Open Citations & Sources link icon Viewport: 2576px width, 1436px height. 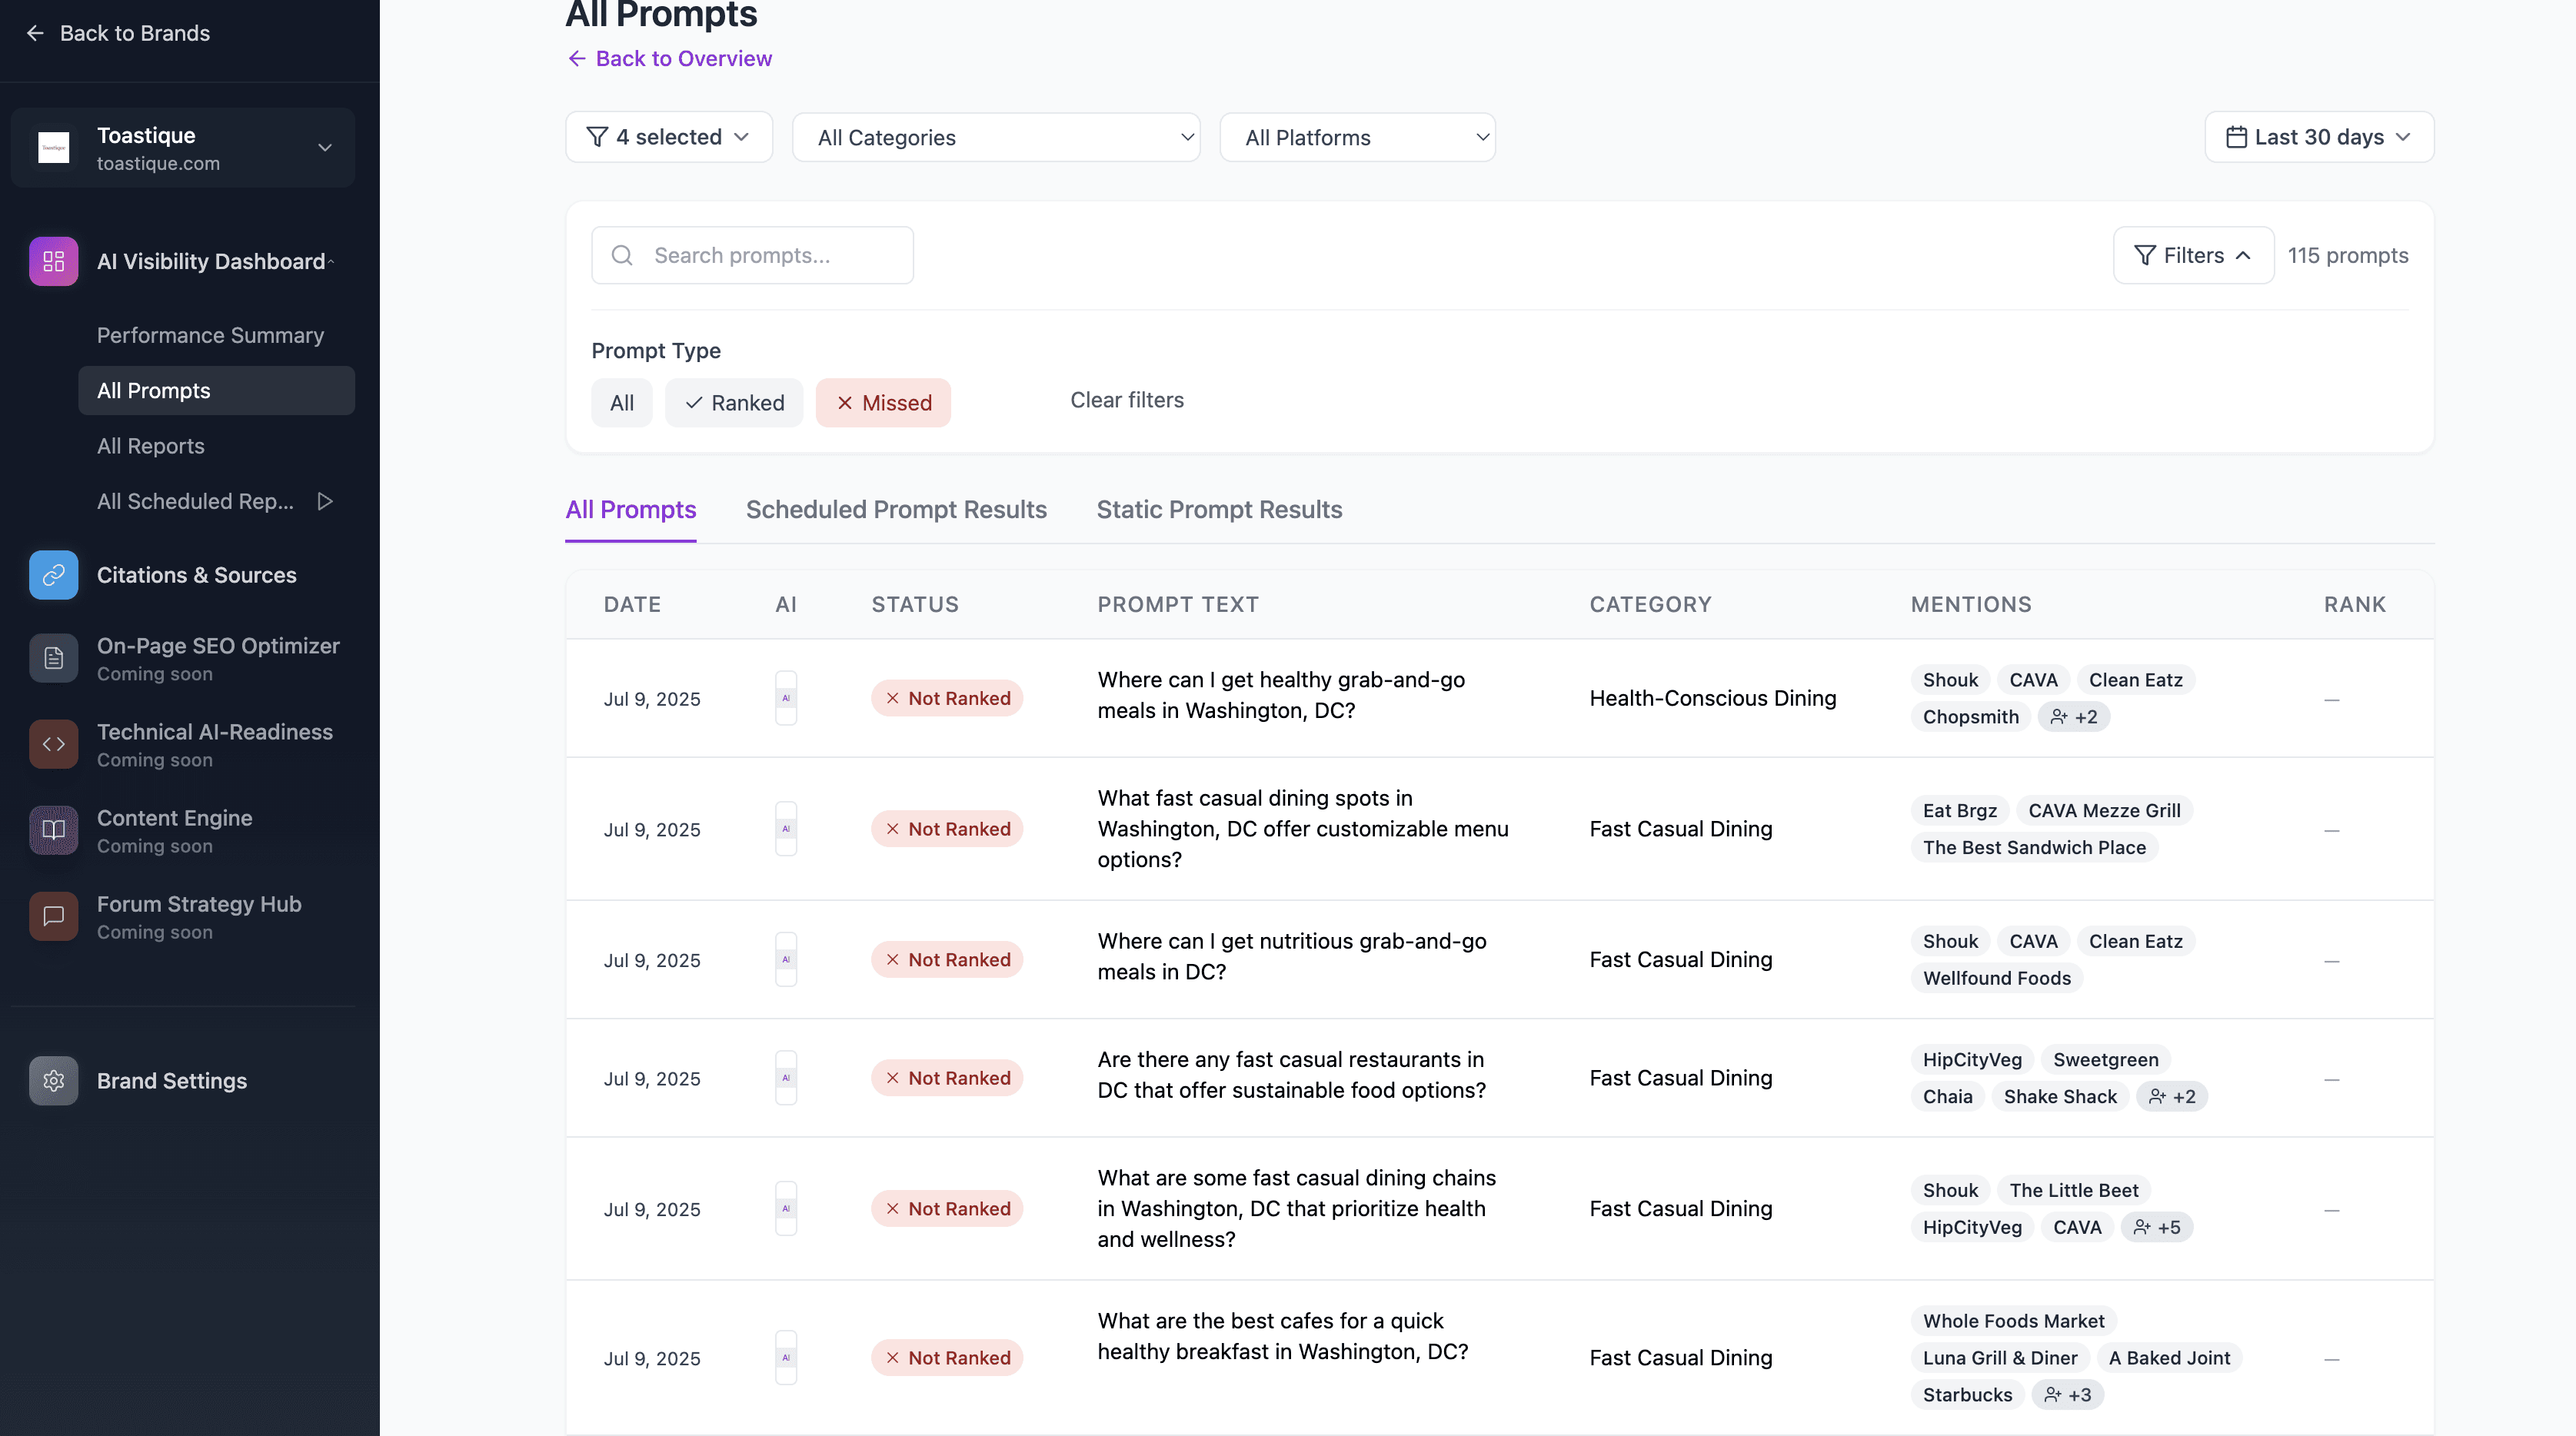point(53,575)
